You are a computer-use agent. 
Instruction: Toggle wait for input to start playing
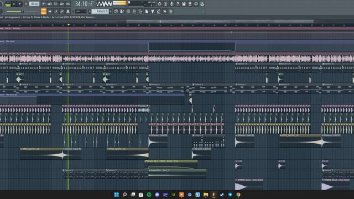point(50,4)
